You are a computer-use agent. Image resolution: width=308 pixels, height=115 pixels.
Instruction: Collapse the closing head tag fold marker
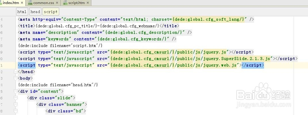pos(16,72)
